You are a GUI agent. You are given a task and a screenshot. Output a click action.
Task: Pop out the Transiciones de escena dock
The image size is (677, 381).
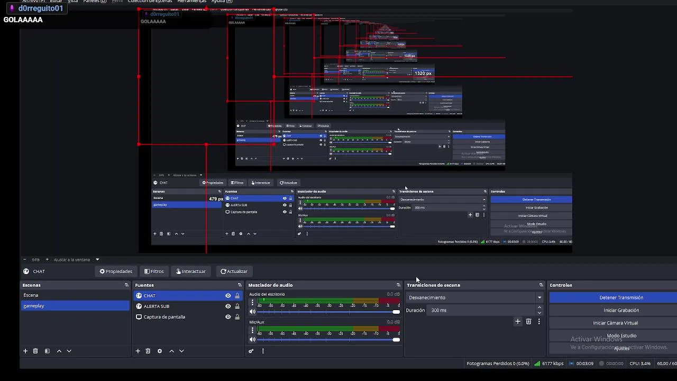click(541, 285)
